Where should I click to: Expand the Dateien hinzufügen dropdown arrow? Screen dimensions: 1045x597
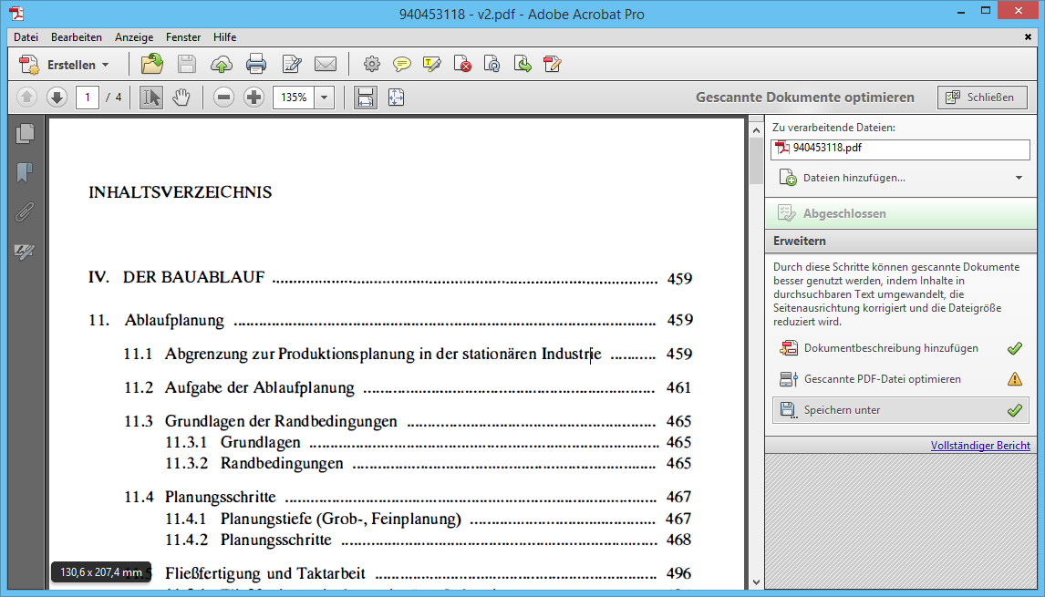1019,178
